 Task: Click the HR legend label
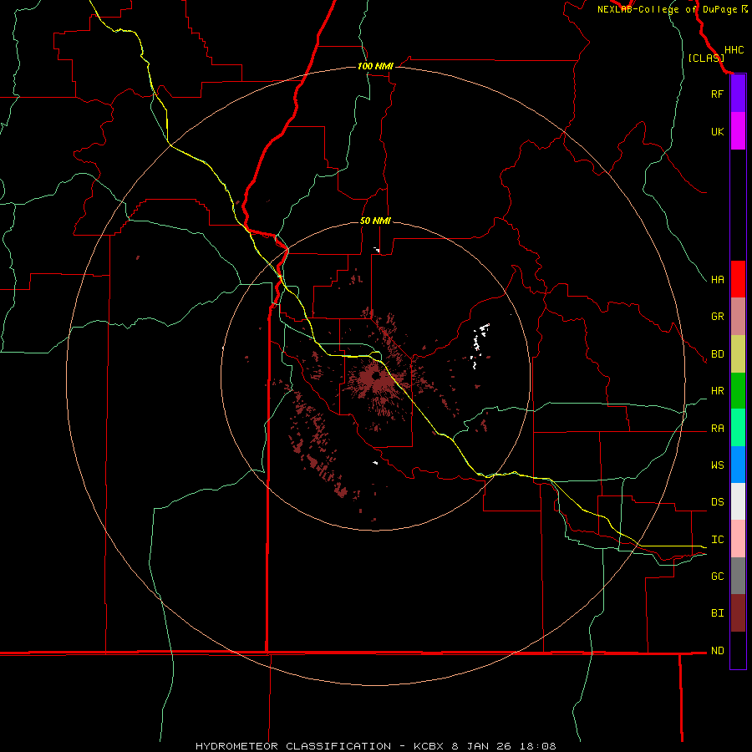point(717,391)
